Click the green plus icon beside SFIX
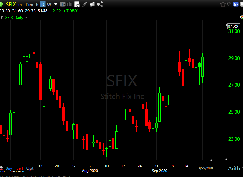 pyautogui.click(x=1, y=4)
